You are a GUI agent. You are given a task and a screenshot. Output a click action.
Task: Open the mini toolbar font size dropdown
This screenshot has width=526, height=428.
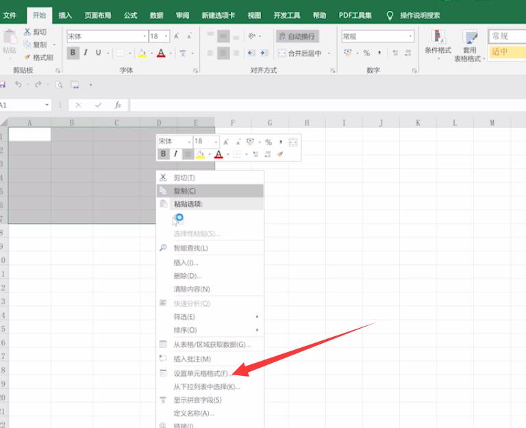pyautogui.click(x=216, y=142)
